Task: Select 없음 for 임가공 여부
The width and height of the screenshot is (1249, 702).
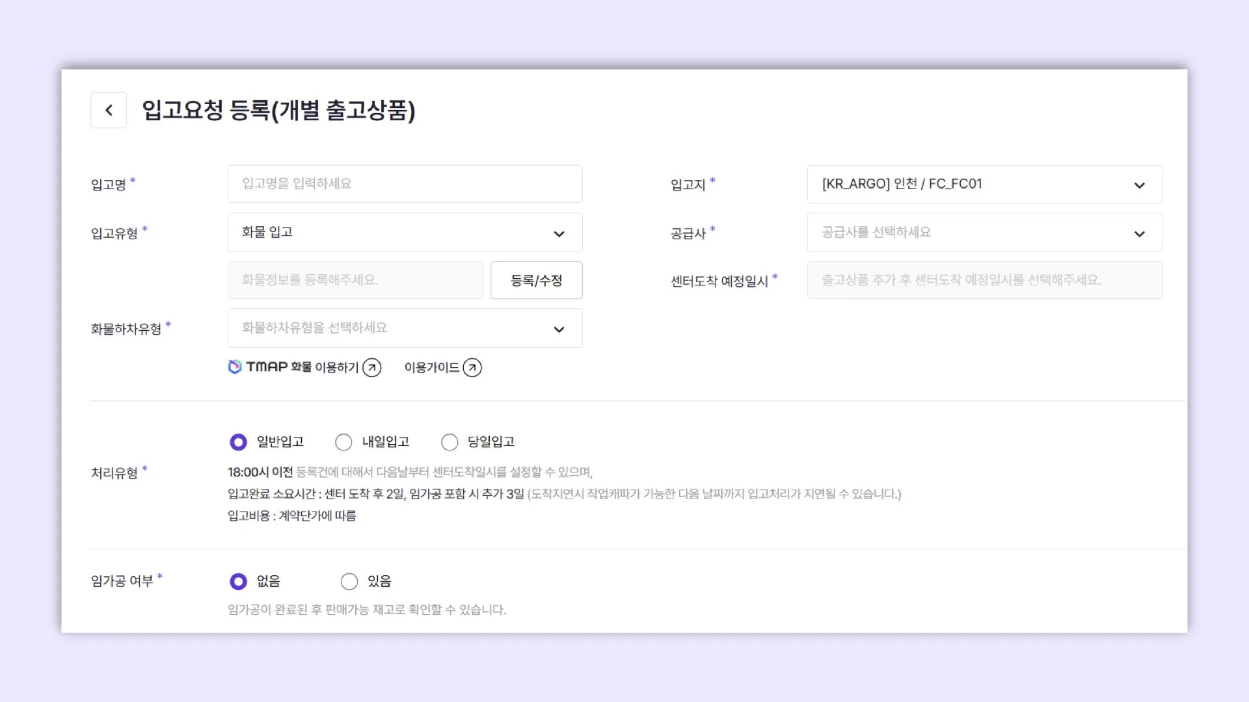Action: (239, 581)
